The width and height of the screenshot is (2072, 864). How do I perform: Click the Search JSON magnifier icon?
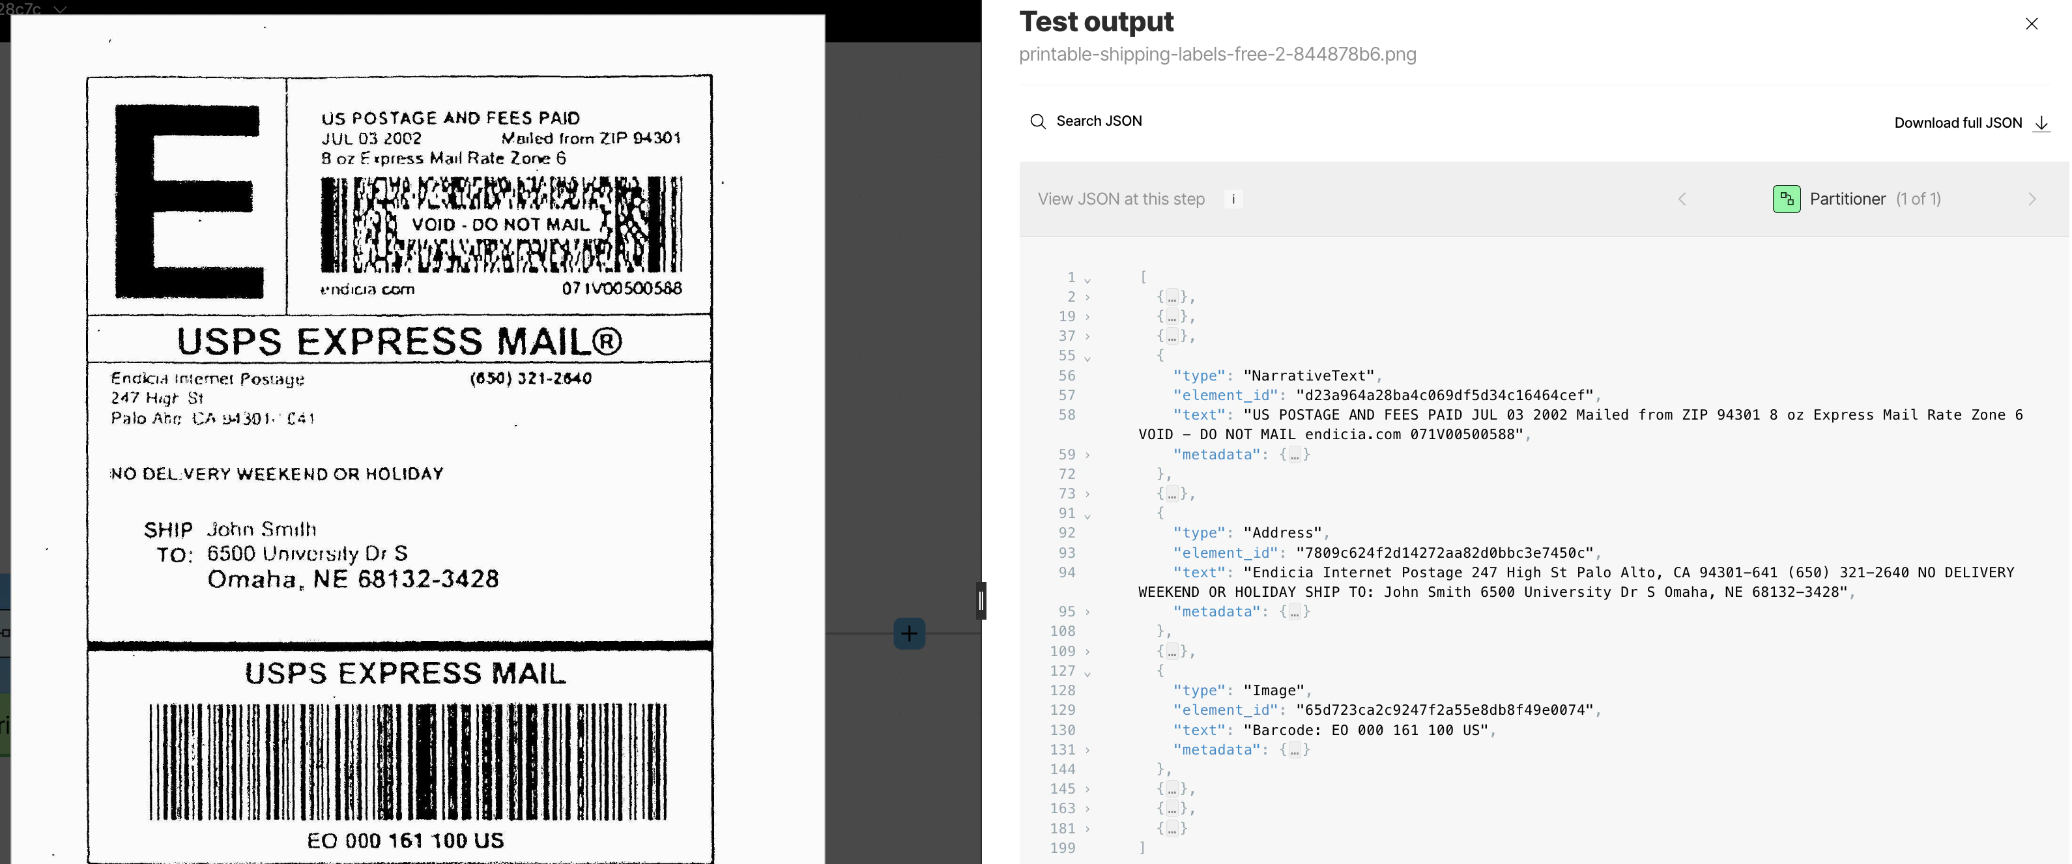[1037, 121]
